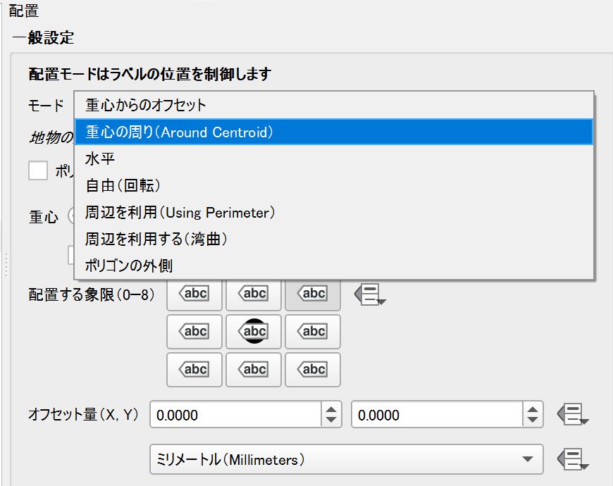Click the offset X value field
Screen dimensions: 613x486
[236, 414]
